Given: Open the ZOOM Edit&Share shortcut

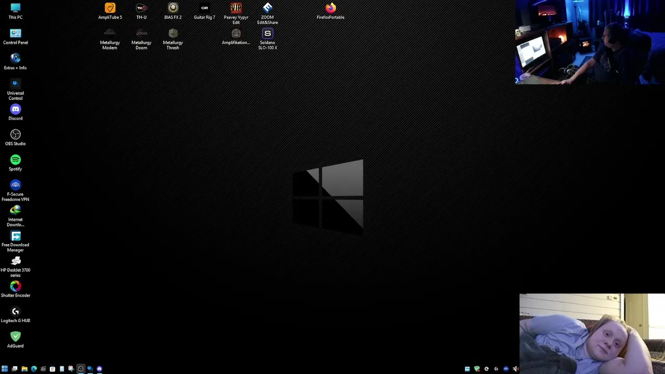Looking at the screenshot, I should pos(268,14).
